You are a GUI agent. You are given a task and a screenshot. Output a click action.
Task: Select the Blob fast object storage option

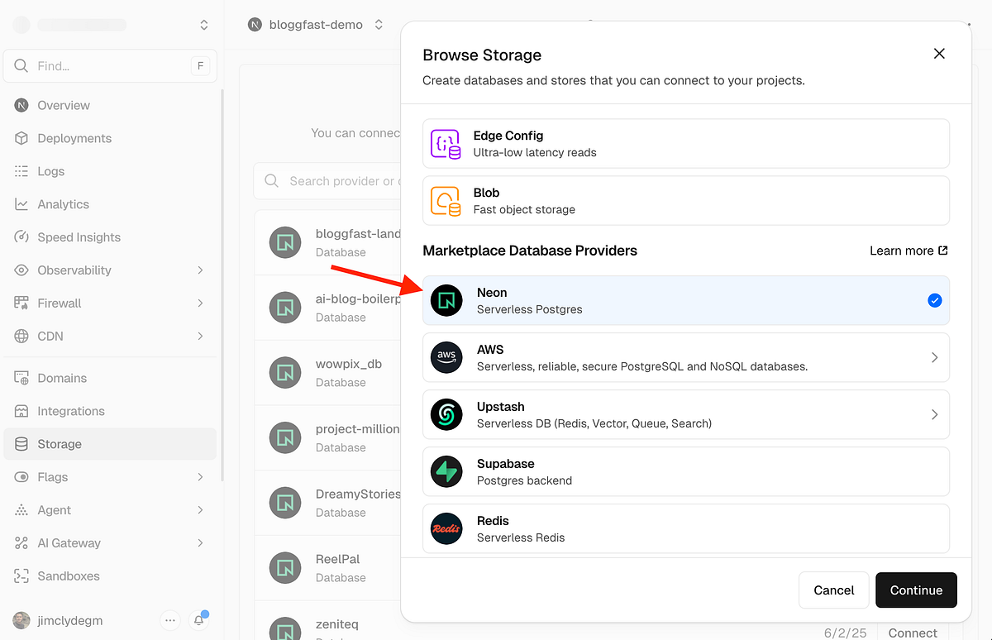pos(686,201)
